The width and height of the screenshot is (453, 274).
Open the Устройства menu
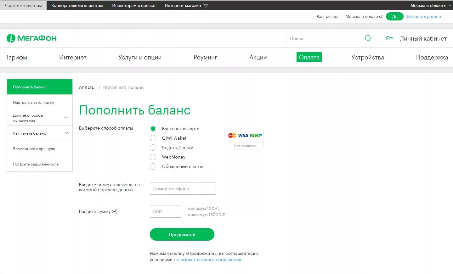point(368,57)
